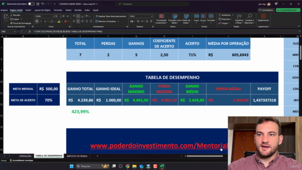Open Formatação Condicional menu
302x170 pixels.
[x=161, y=19]
